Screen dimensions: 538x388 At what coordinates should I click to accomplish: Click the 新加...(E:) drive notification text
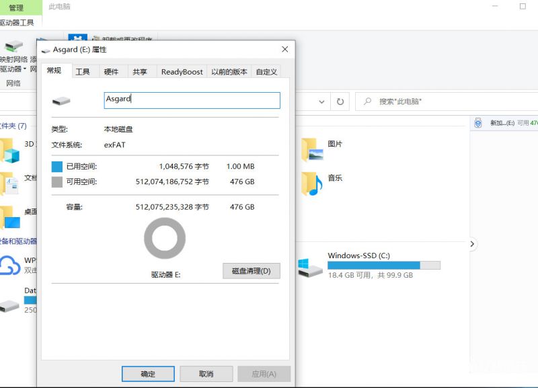coord(502,123)
